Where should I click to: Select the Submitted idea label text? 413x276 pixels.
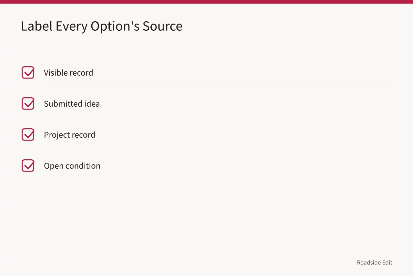click(x=72, y=104)
